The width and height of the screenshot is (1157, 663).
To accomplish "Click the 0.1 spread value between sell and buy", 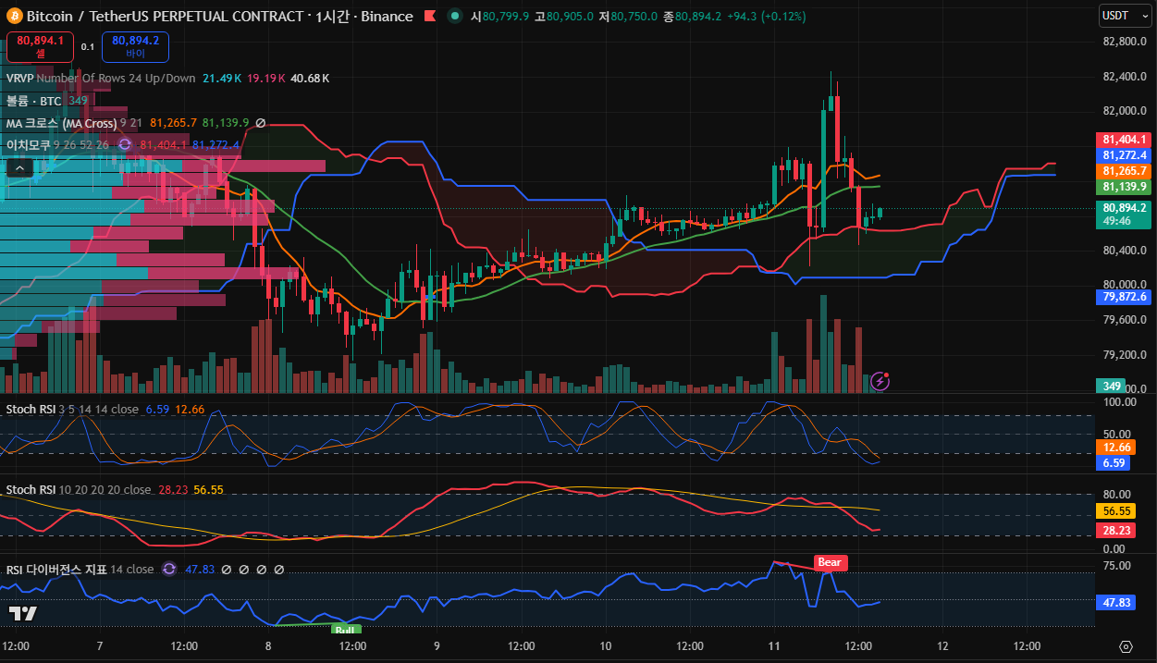I will coord(88,46).
